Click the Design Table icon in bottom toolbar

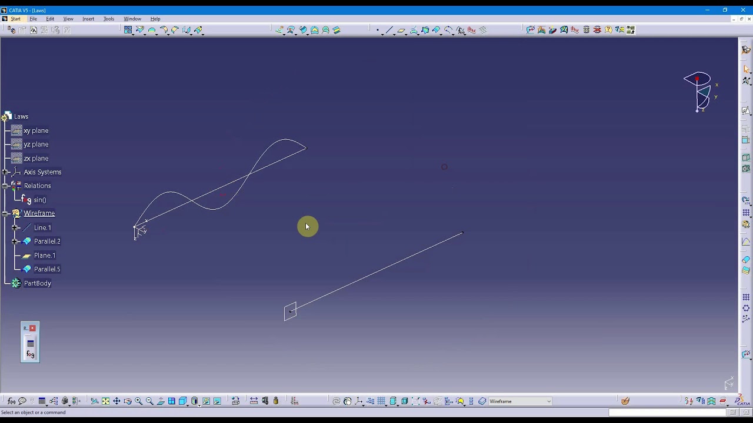click(42, 401)
